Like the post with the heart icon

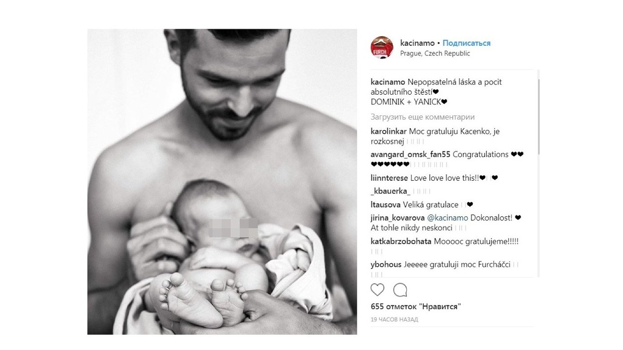[x=377, y=290]
